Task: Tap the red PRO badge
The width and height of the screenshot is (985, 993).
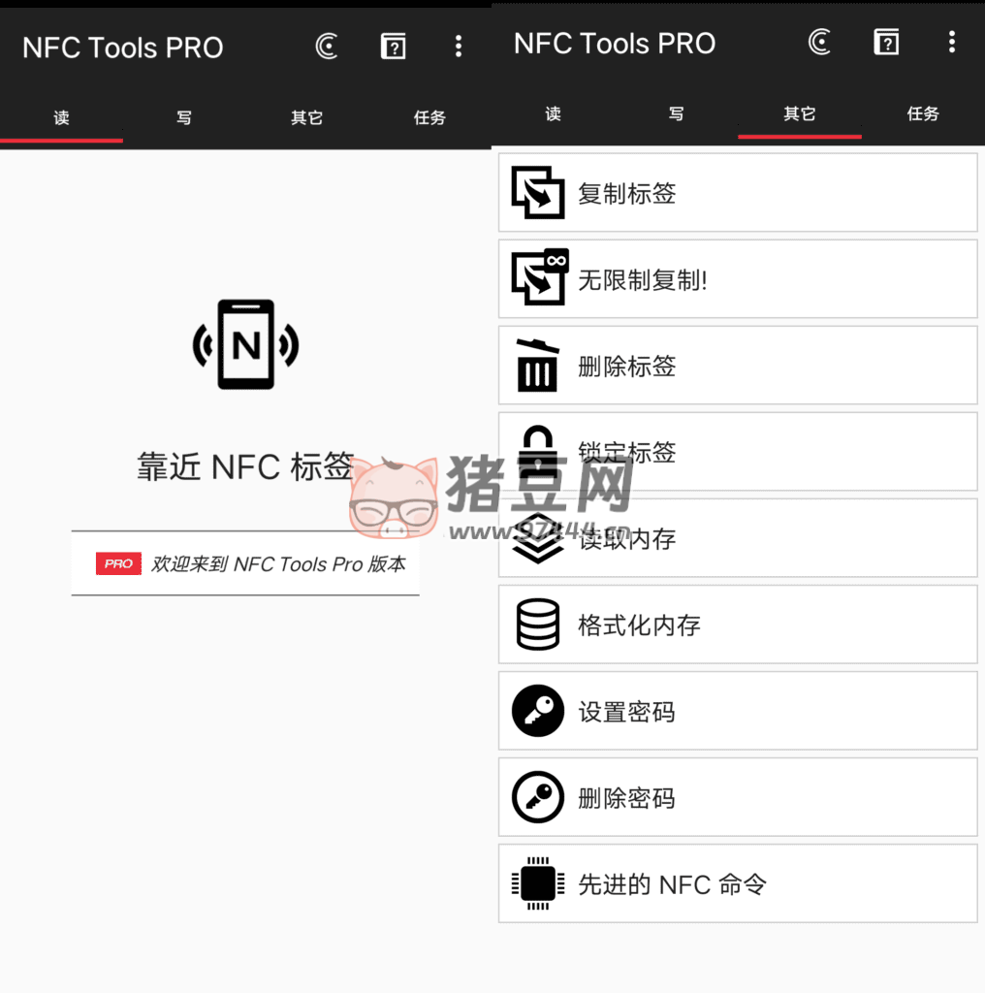Action: 118,563
